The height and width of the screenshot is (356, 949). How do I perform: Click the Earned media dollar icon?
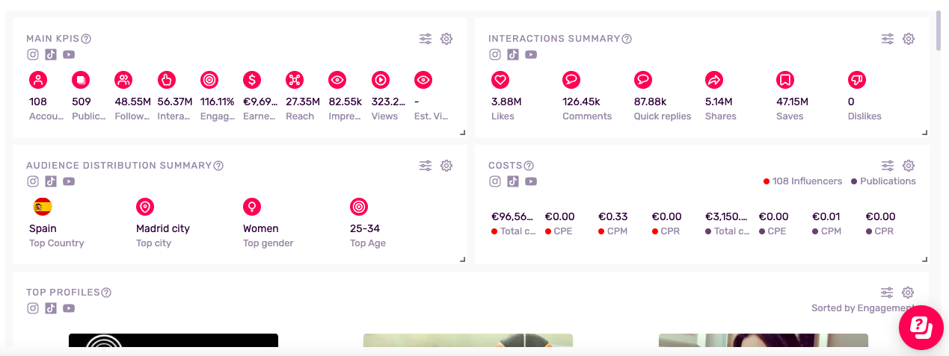coord(252,80)
